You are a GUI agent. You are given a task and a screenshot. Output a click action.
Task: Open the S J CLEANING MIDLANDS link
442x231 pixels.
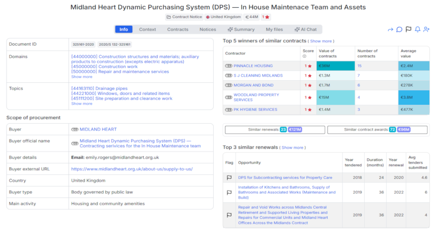pos(258,75)
